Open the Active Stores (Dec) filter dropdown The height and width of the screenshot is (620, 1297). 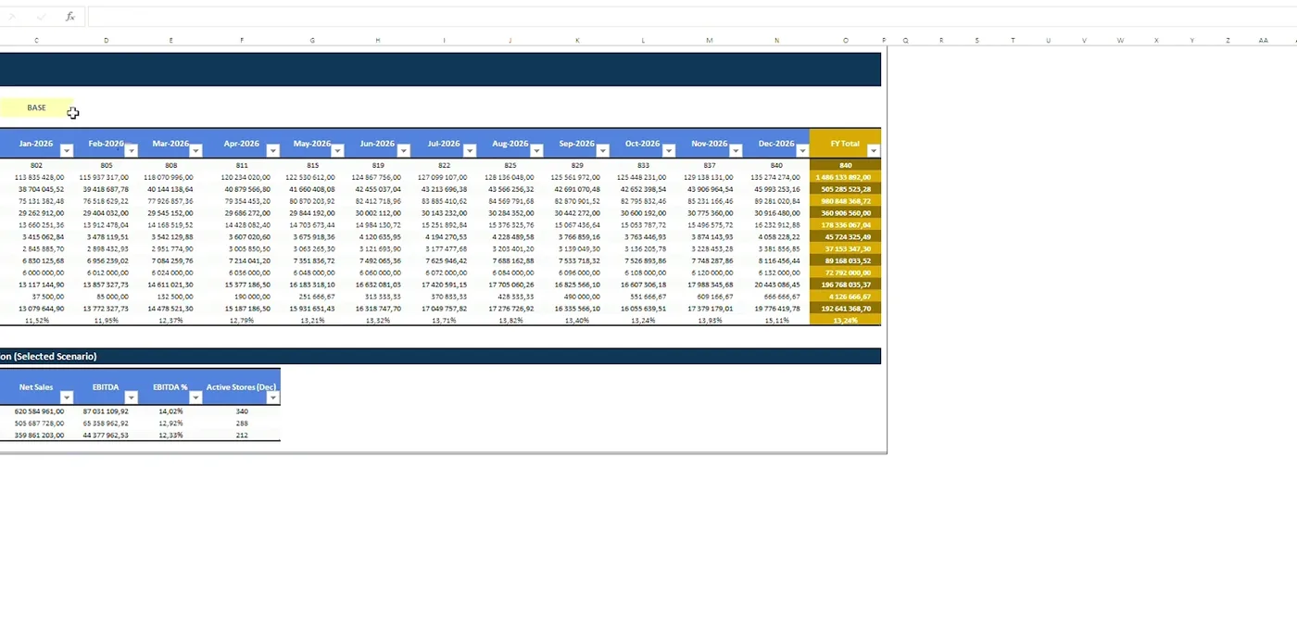(272, 398)
